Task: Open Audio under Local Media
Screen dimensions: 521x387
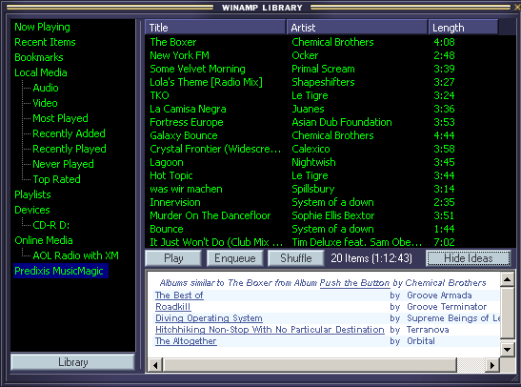Action: coord(46,88)
